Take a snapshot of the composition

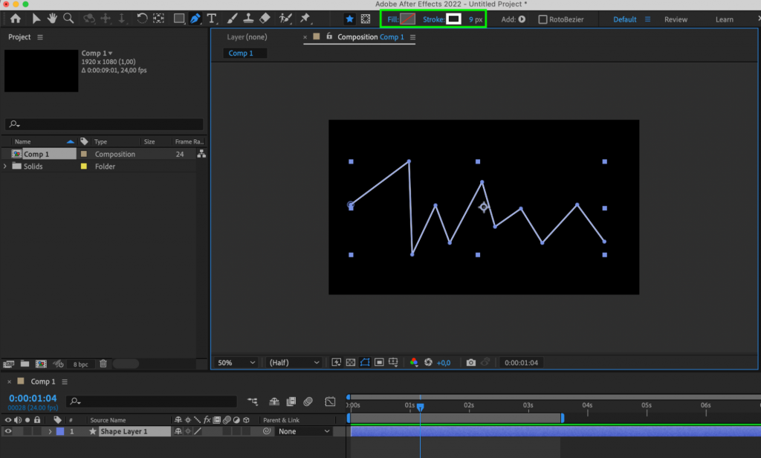pyautogui.click(x=470, y=363)
